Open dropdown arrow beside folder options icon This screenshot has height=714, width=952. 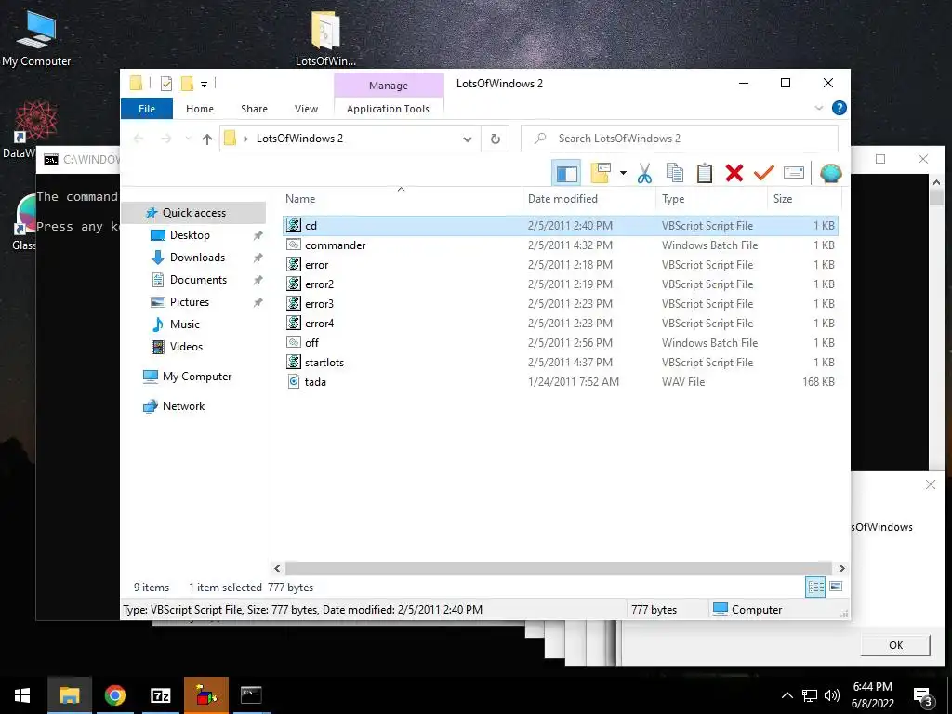coord(623,173)
